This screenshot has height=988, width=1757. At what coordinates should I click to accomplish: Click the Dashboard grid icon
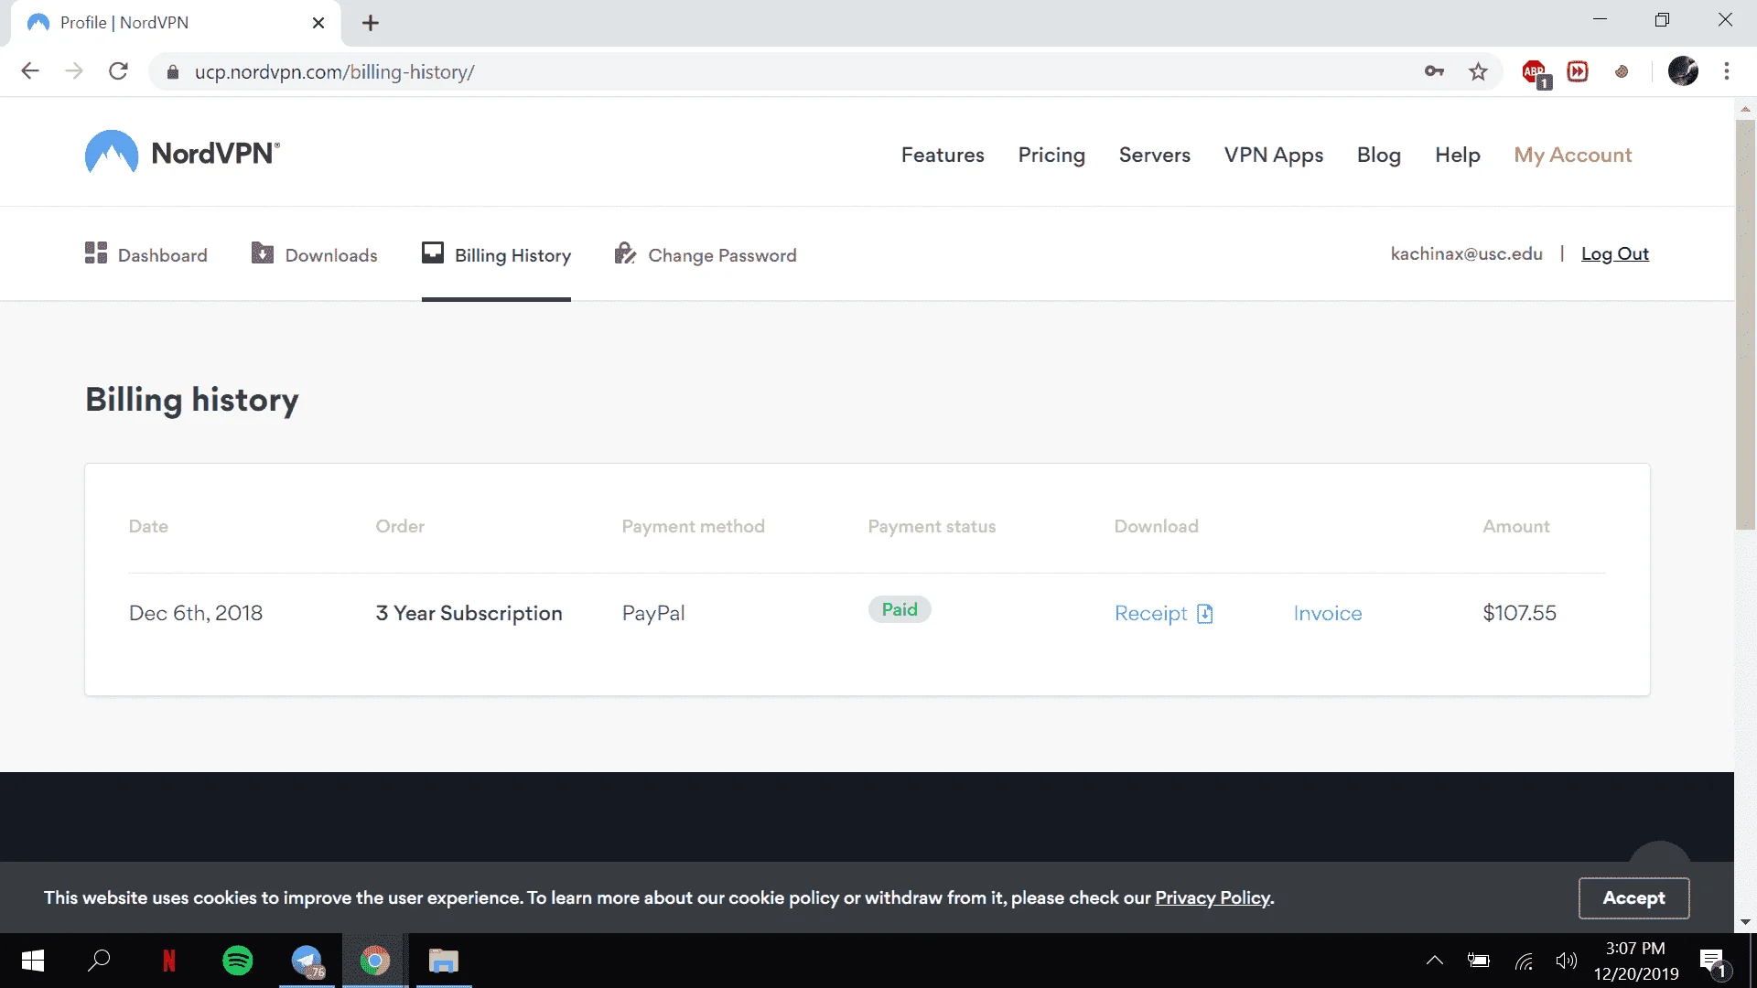click(x=96, y=252)
